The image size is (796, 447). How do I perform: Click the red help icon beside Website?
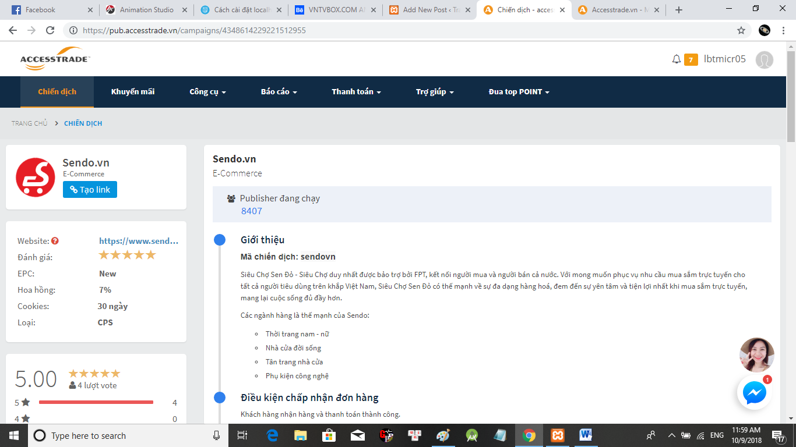55,241
